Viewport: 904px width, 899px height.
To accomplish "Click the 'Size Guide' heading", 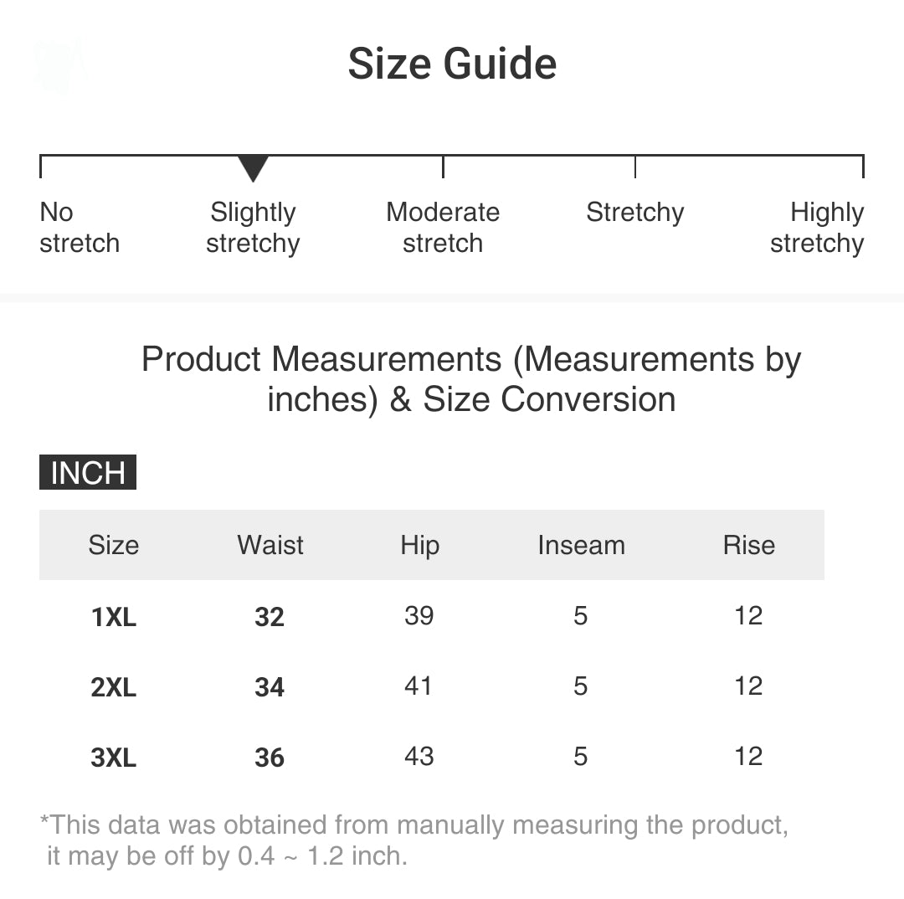I will coord(452,64).
